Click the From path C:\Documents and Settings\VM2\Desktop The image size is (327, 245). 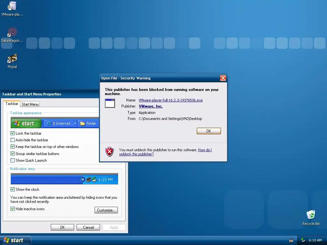click(x=170, y=119)
